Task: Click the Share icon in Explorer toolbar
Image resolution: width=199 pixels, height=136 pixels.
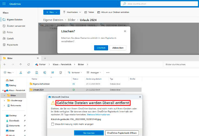Action: tap(52, 72)
